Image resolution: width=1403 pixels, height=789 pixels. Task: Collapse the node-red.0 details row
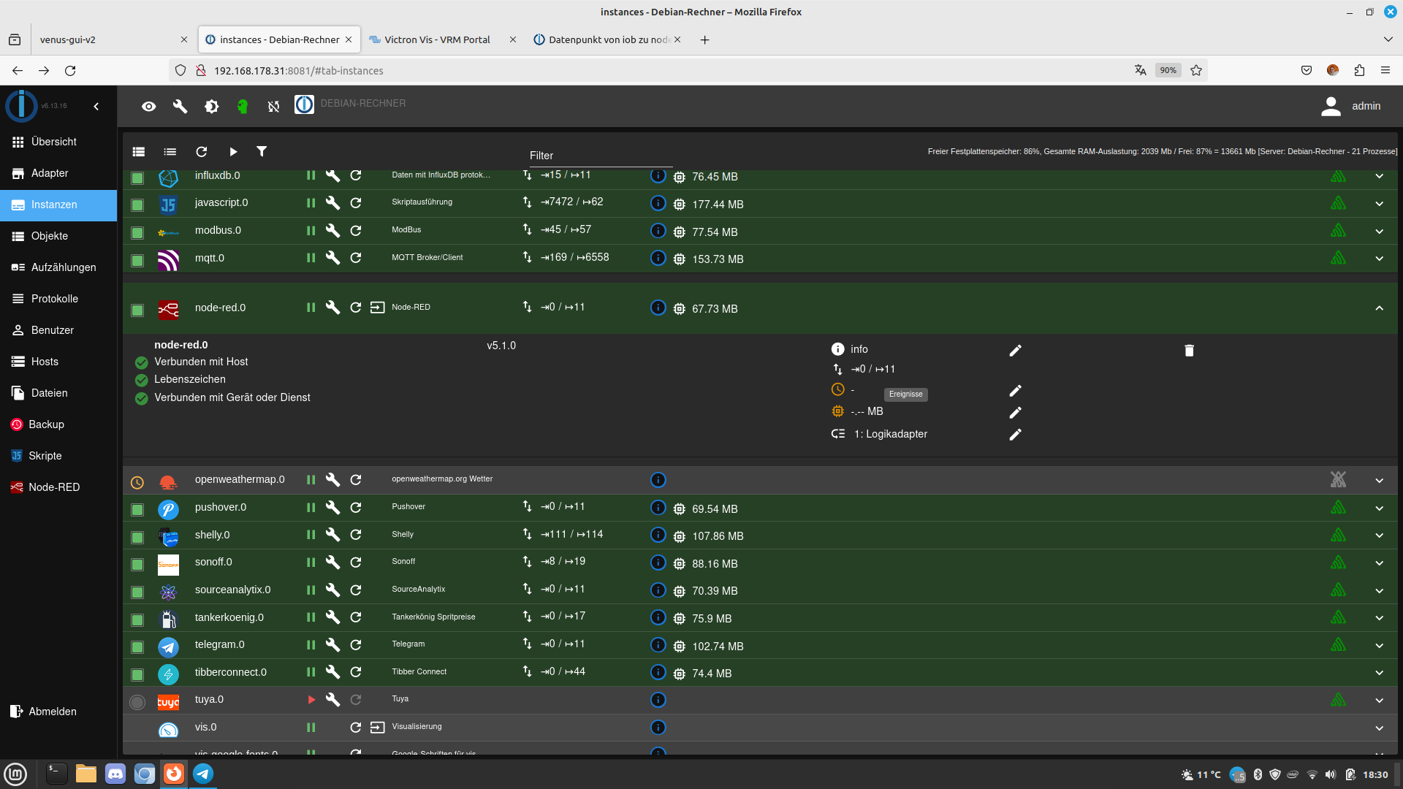tap(1379, 308)
